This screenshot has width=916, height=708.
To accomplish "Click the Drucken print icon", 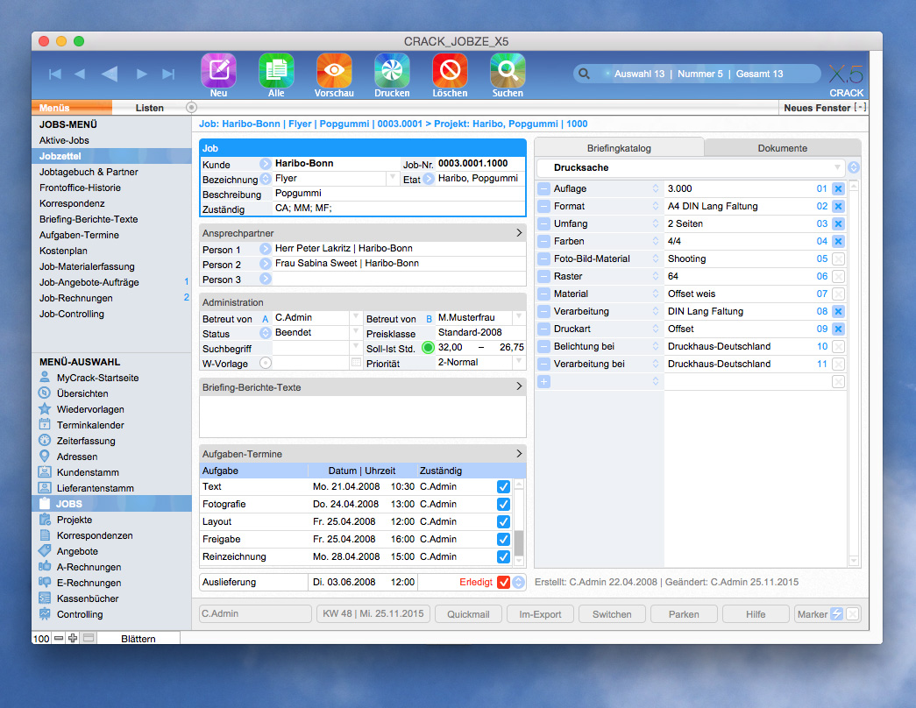I will click(x=392, y=70).
